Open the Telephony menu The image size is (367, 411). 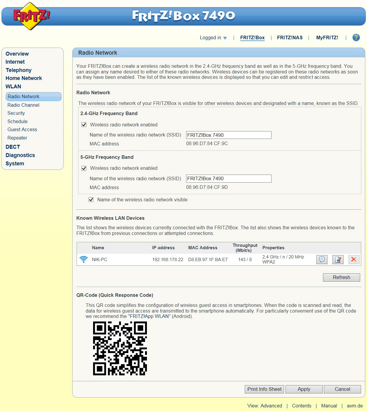[18, 70]
